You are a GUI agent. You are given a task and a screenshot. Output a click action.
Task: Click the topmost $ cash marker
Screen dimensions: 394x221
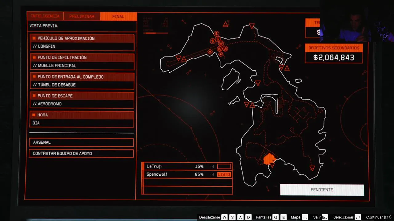point(216,34)
